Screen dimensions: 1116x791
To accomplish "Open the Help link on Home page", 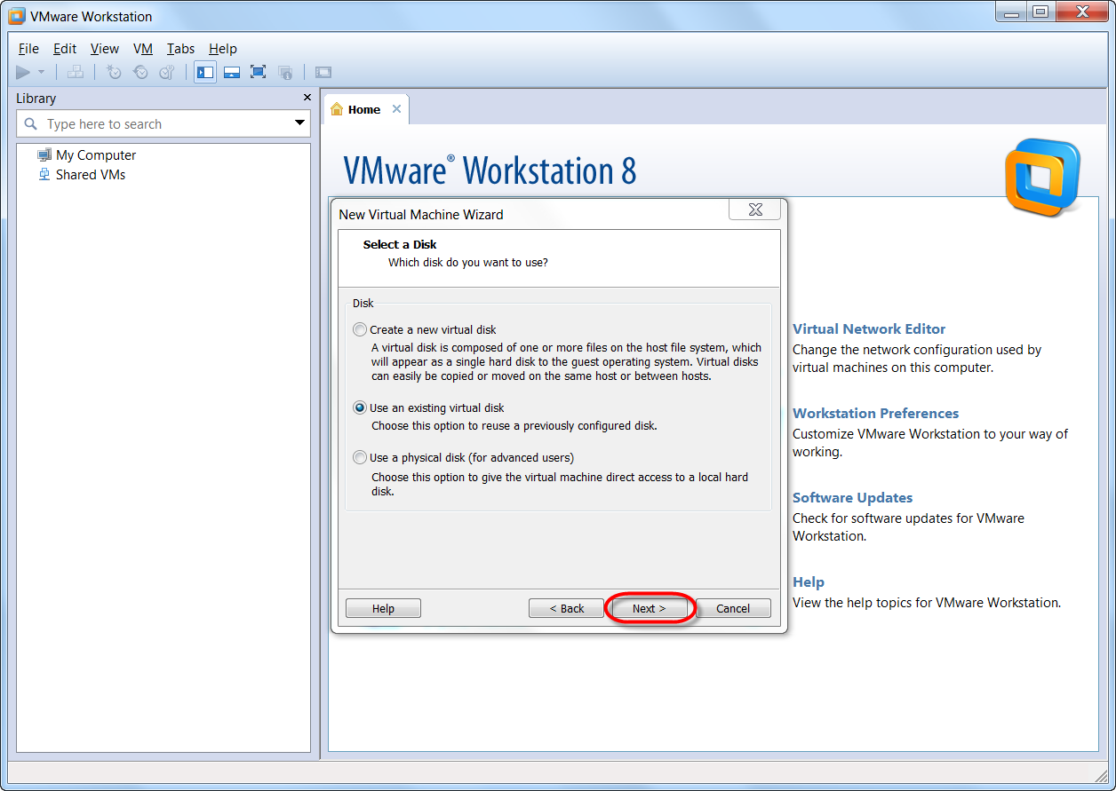I will 809,581.
